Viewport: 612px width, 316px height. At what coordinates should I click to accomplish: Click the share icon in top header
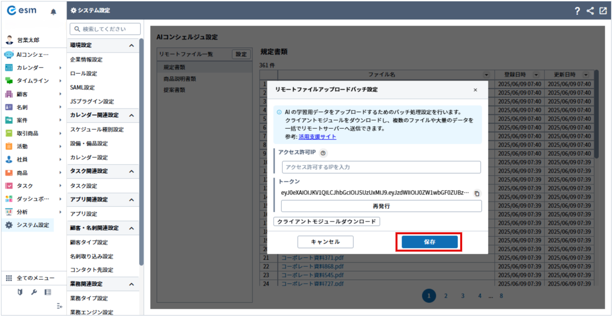point(590,12)
